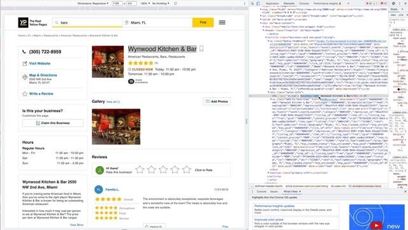
Task: Open the Visit Website link
Action: pos(40,63)
